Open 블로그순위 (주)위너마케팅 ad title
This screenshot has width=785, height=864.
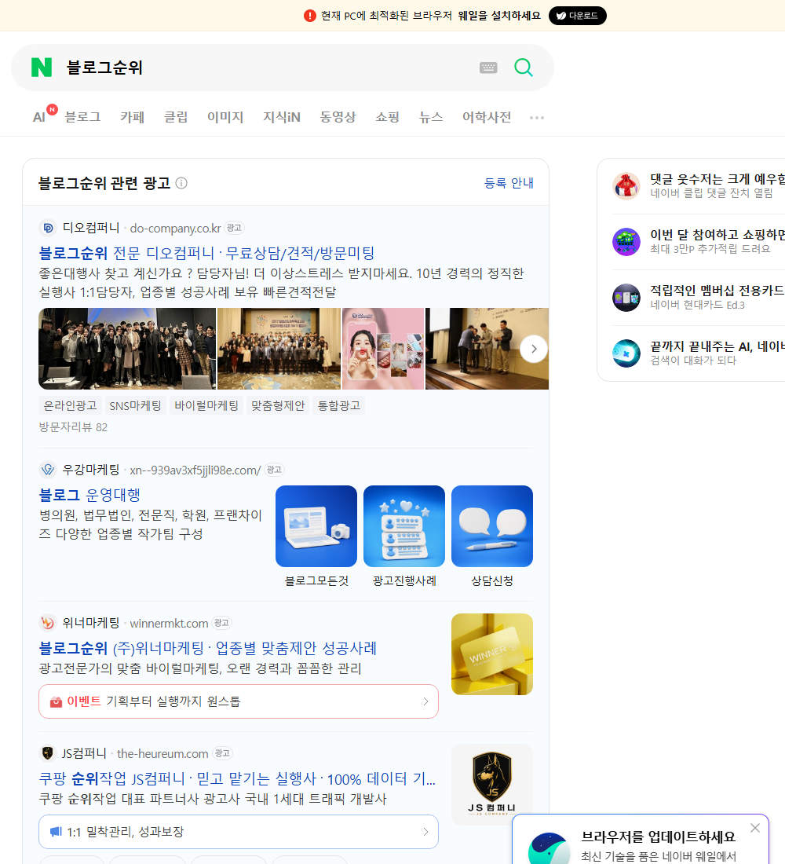pyautogui.click(x=208, y=648)
